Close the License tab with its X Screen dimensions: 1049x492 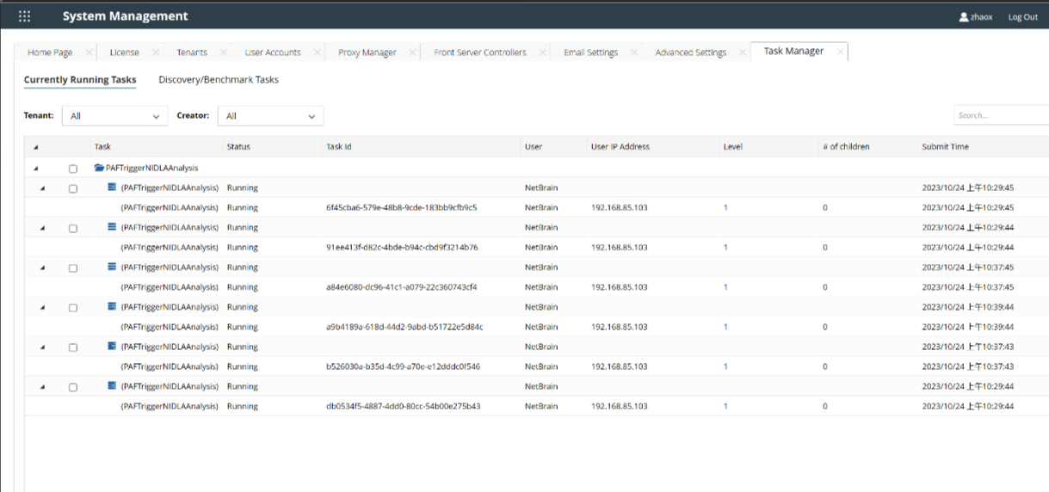coord(156,52)
